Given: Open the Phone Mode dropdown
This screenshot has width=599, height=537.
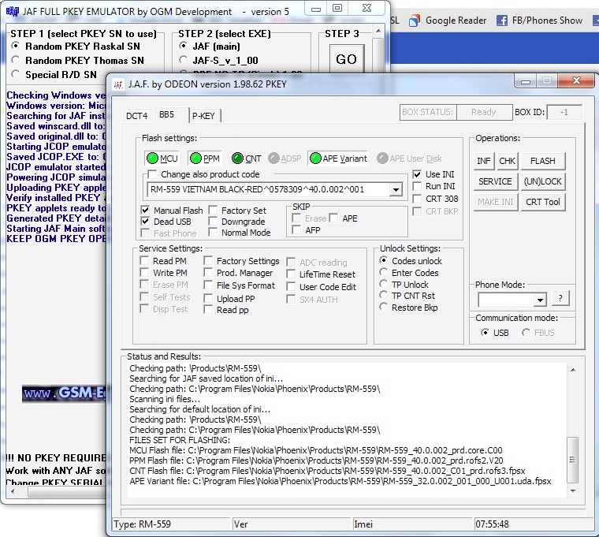Looking at the screenshot, I should 540,300.
